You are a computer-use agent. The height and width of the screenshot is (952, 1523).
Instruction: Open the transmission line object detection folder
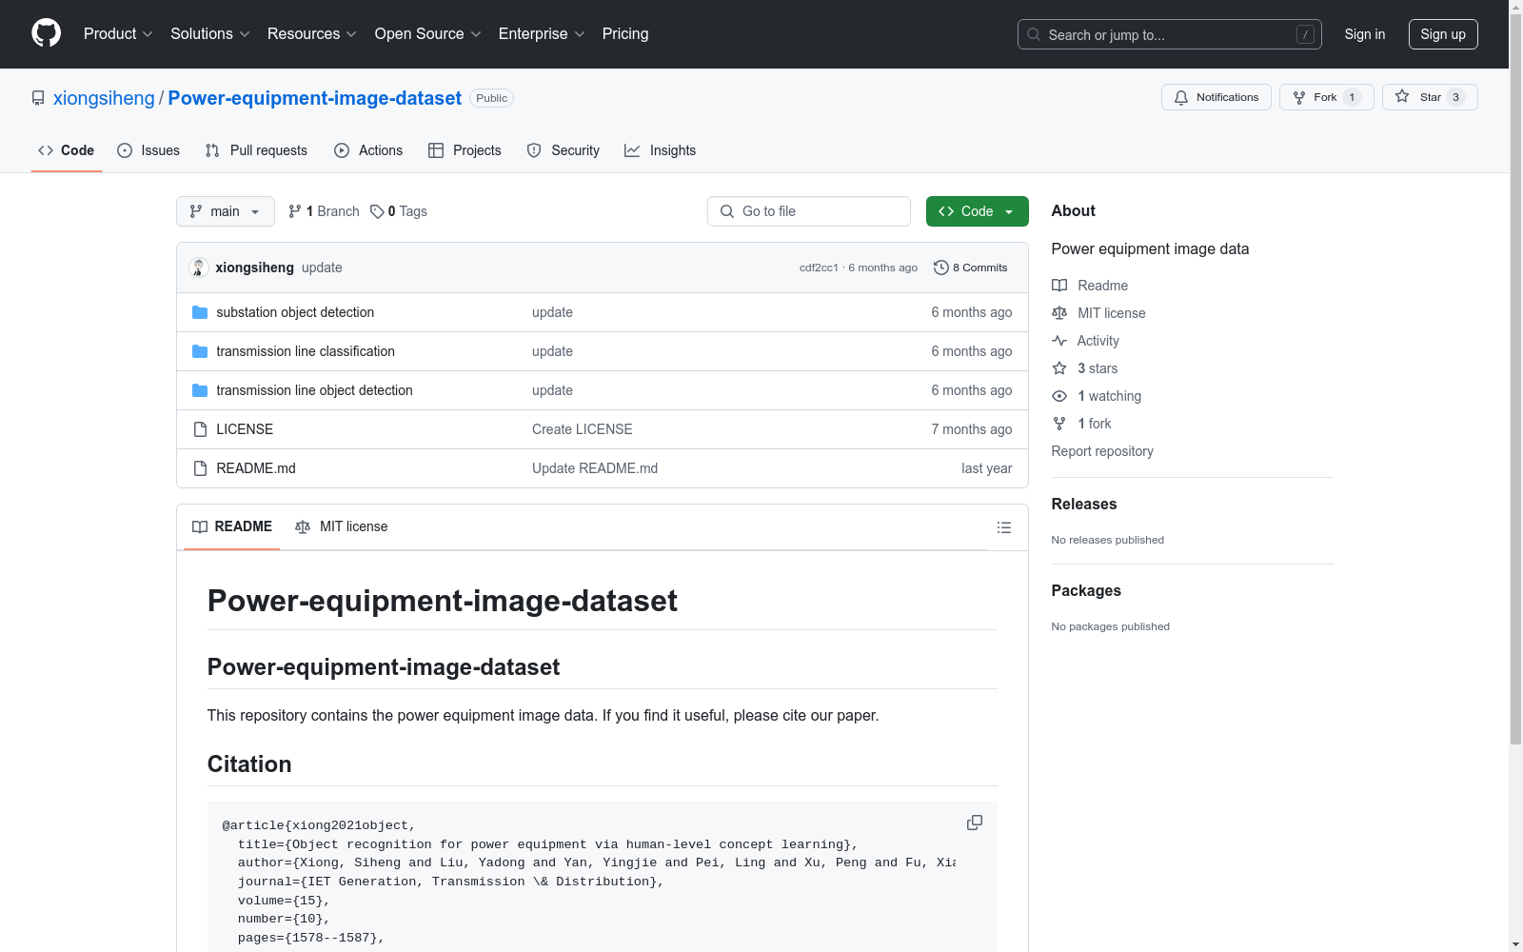click(x=314, y=390)
